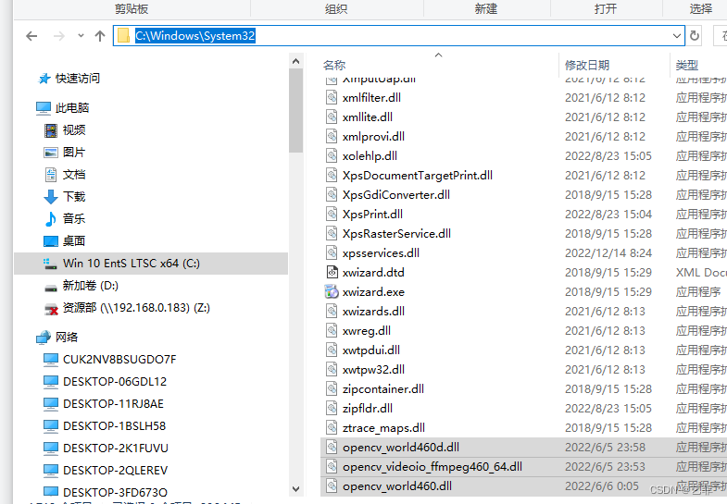Click the 音乐 music icon
The height and width of the screenshot is (504, 727).
coord(51,219)
